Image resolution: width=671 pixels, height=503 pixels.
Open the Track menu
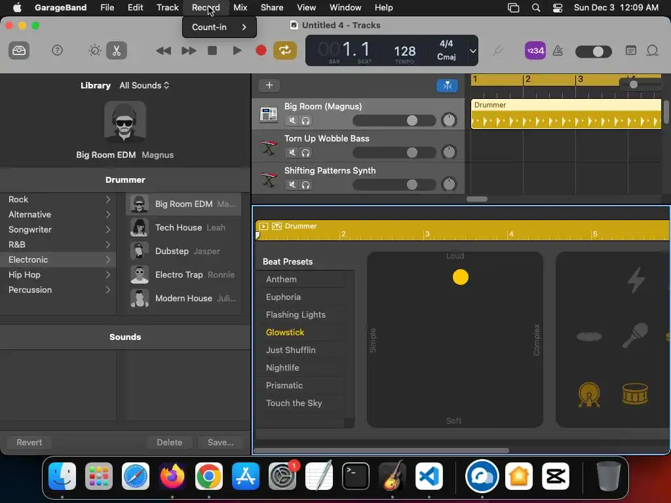167,7
